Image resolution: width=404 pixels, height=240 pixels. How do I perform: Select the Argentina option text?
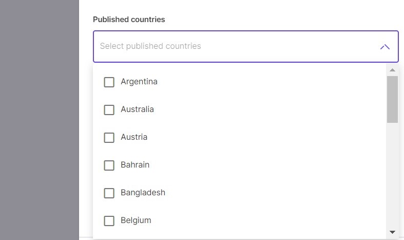[x=139, y=82]
